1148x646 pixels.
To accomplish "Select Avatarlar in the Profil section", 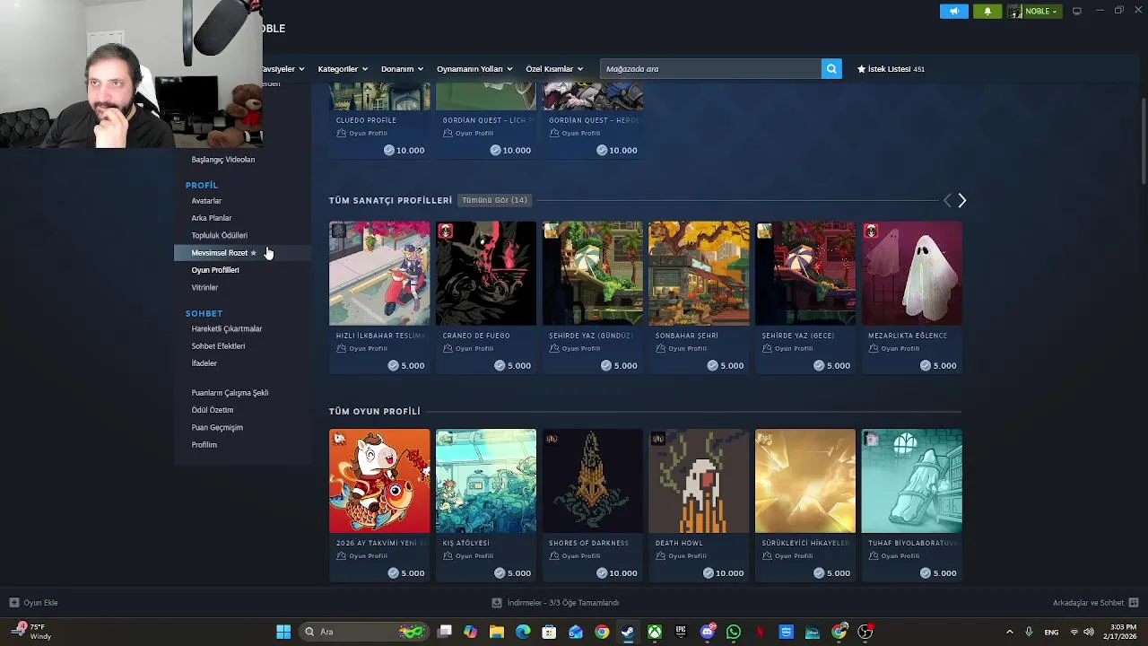I will tap(206, 201).
